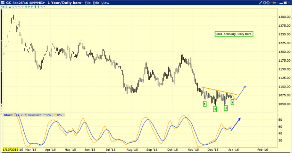Click the blue arrow on the price chart
Viewport: 292px width, 153px height.
coord(242,90)
